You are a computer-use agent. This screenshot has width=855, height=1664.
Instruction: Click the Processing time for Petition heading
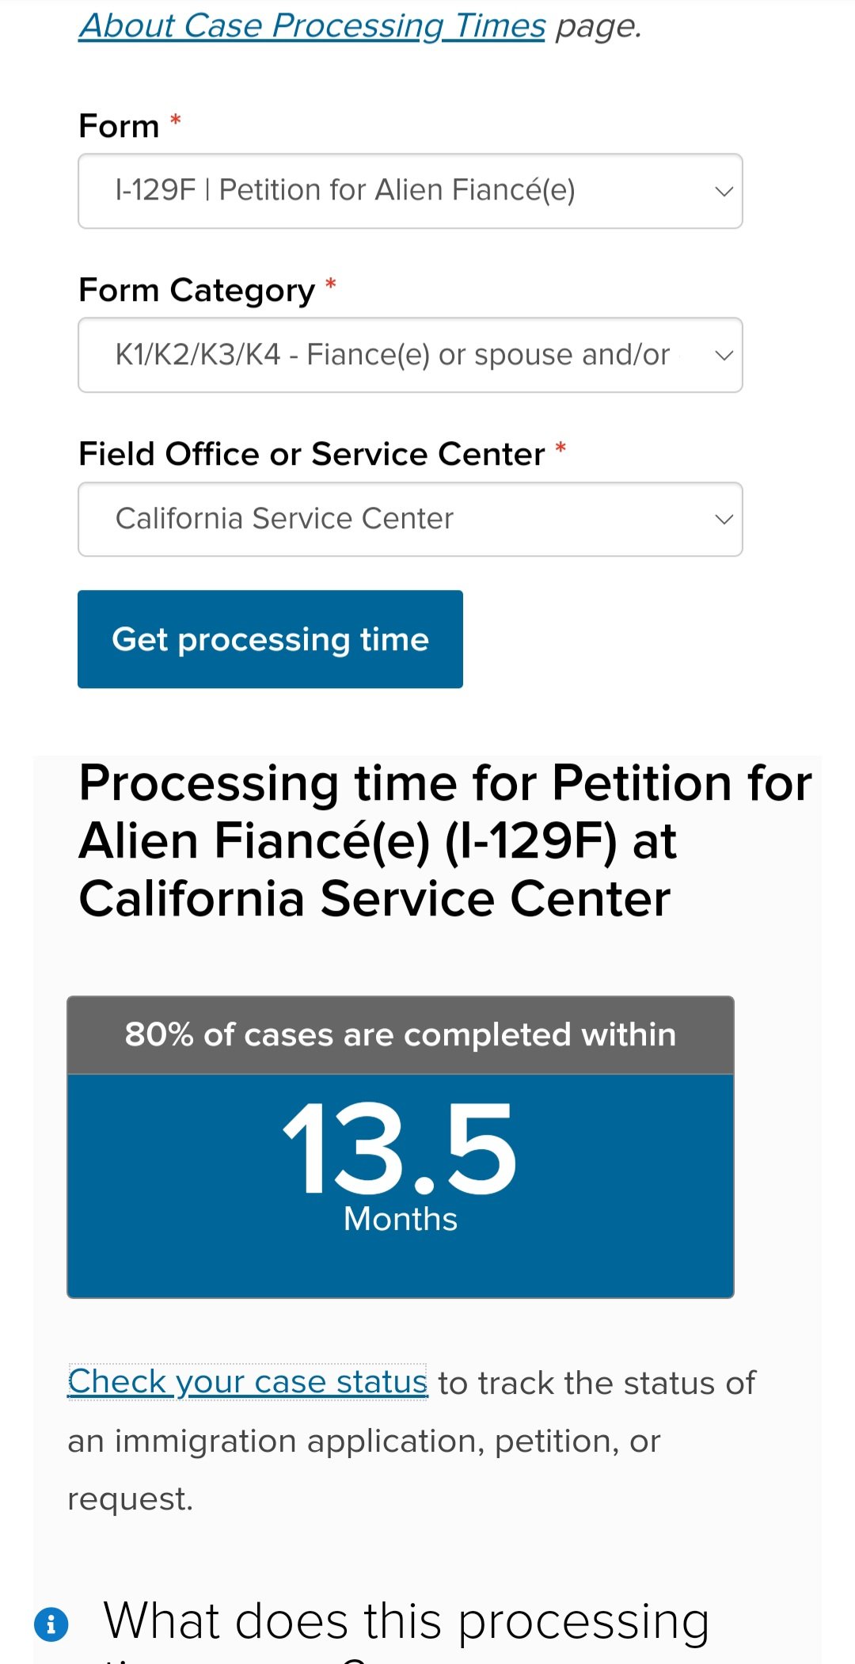(446, 841)
